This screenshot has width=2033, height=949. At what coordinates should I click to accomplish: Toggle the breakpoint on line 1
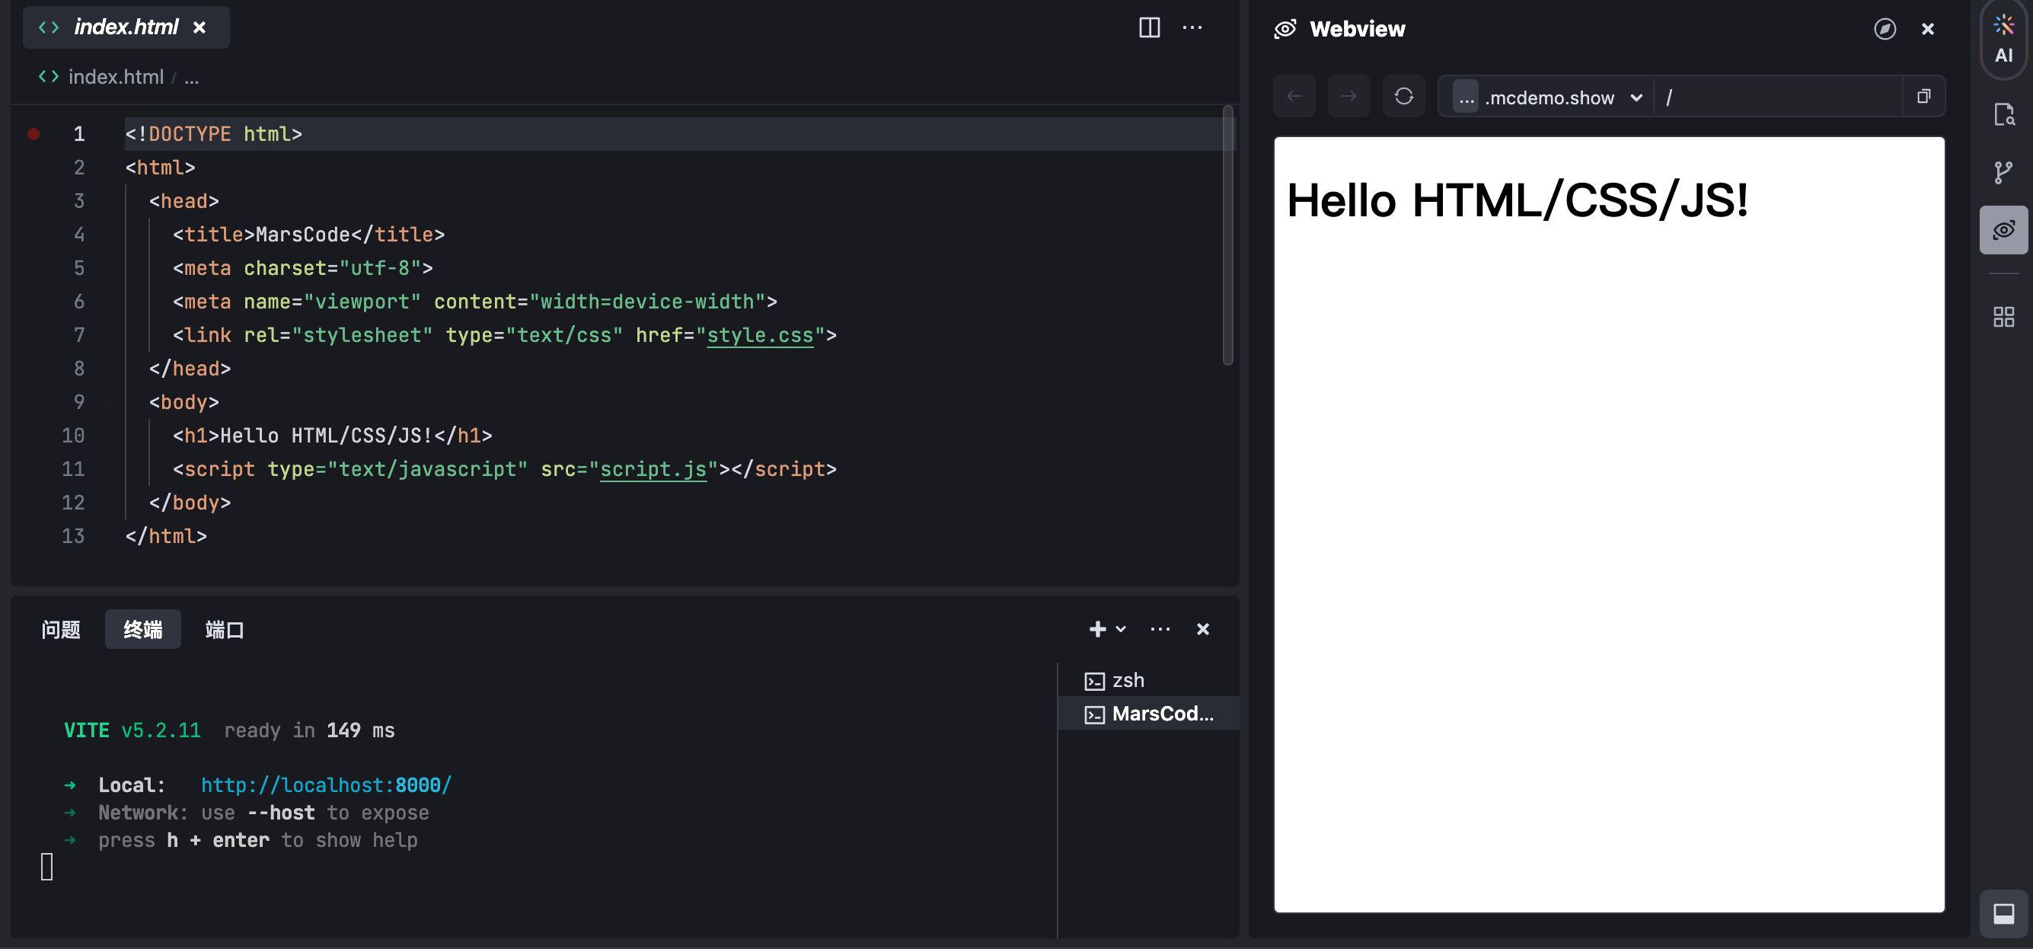[34, 133]
